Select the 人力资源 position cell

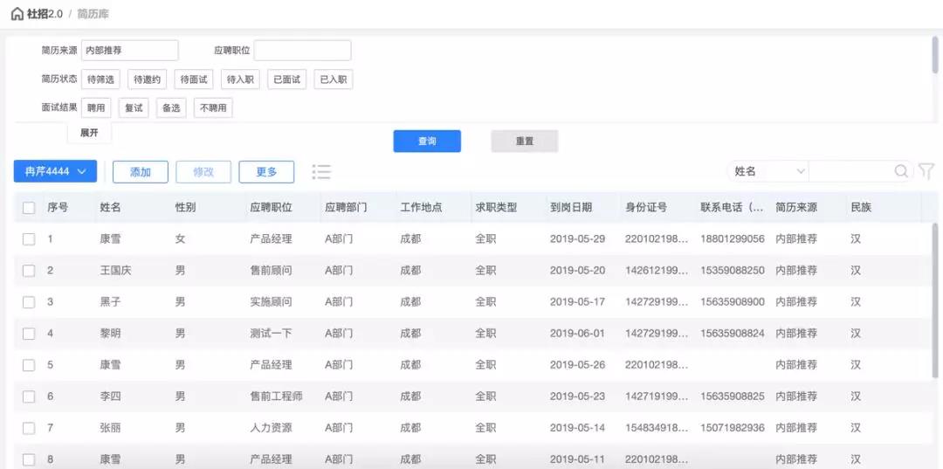[272, 428]
